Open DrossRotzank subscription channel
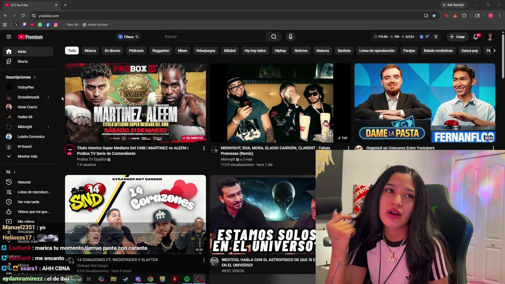Viewport: 505px width, 284px height. point(28,97)
